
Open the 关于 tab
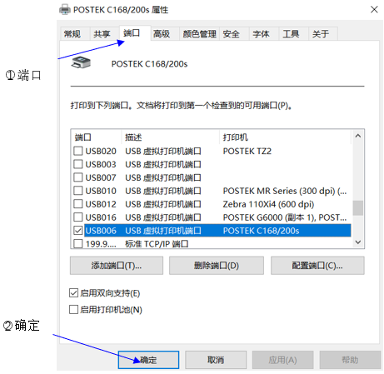(323, 34)
